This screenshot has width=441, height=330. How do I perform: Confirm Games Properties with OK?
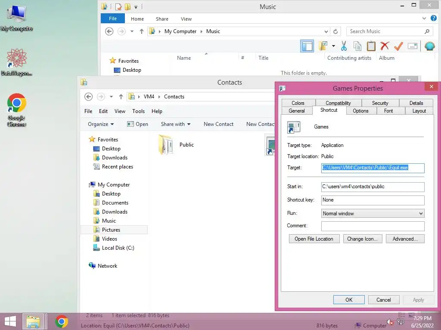349,299
